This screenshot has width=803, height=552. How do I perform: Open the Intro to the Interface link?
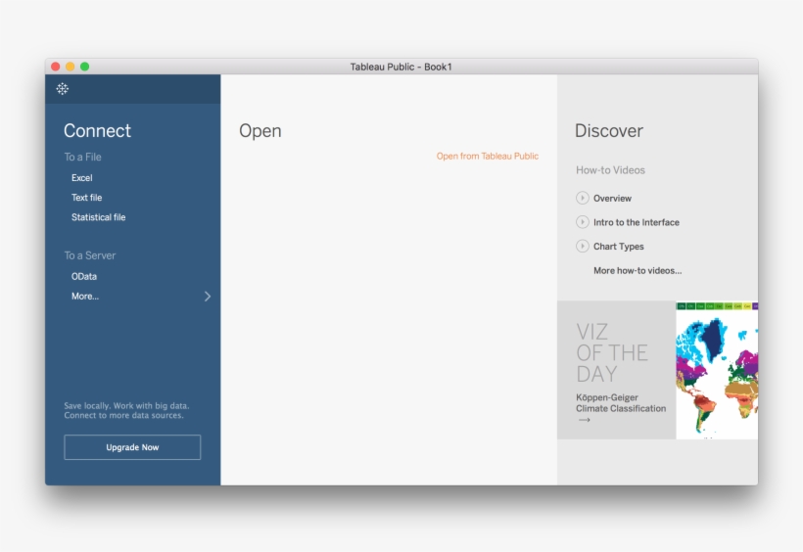[637, 222]
